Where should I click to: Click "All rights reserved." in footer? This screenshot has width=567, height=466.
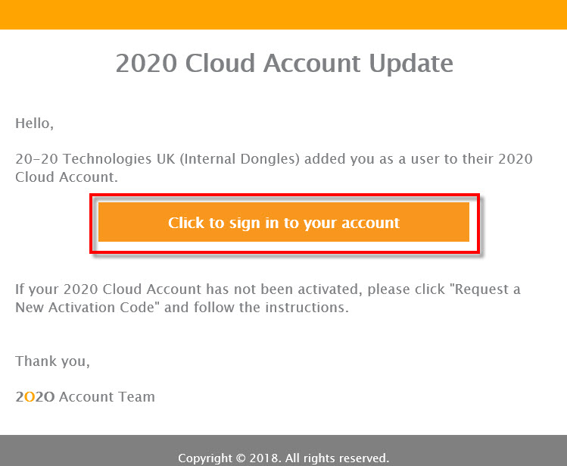point(338,458)
